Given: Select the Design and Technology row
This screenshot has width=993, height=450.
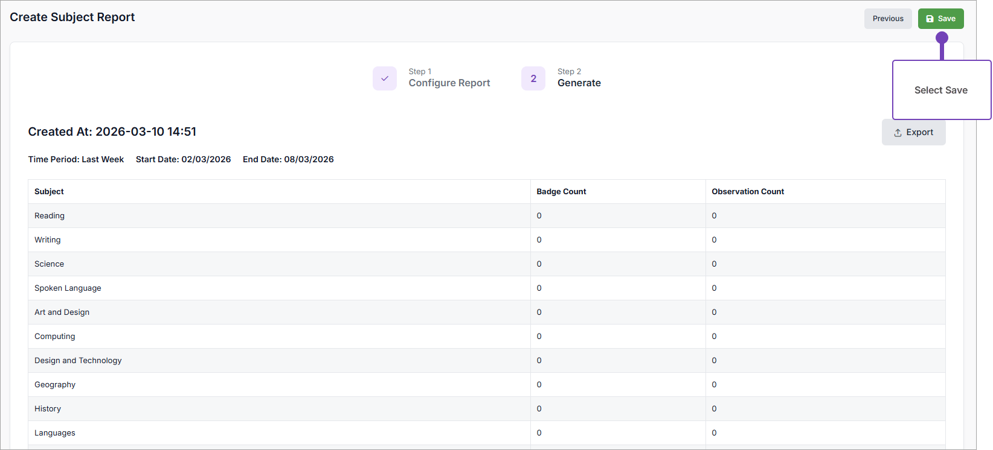Looking at the screenshot, I should coord(78,361).
